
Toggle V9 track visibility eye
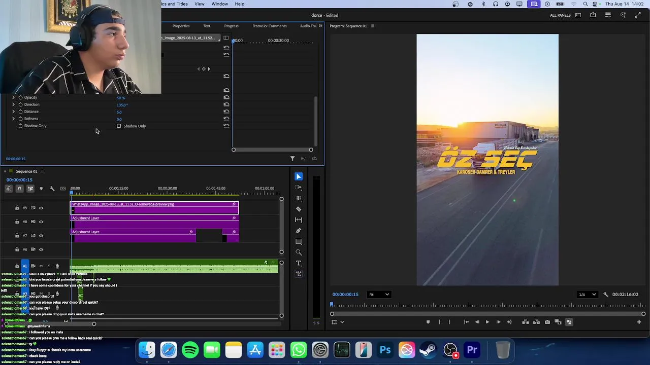click(x=41, y=208)
